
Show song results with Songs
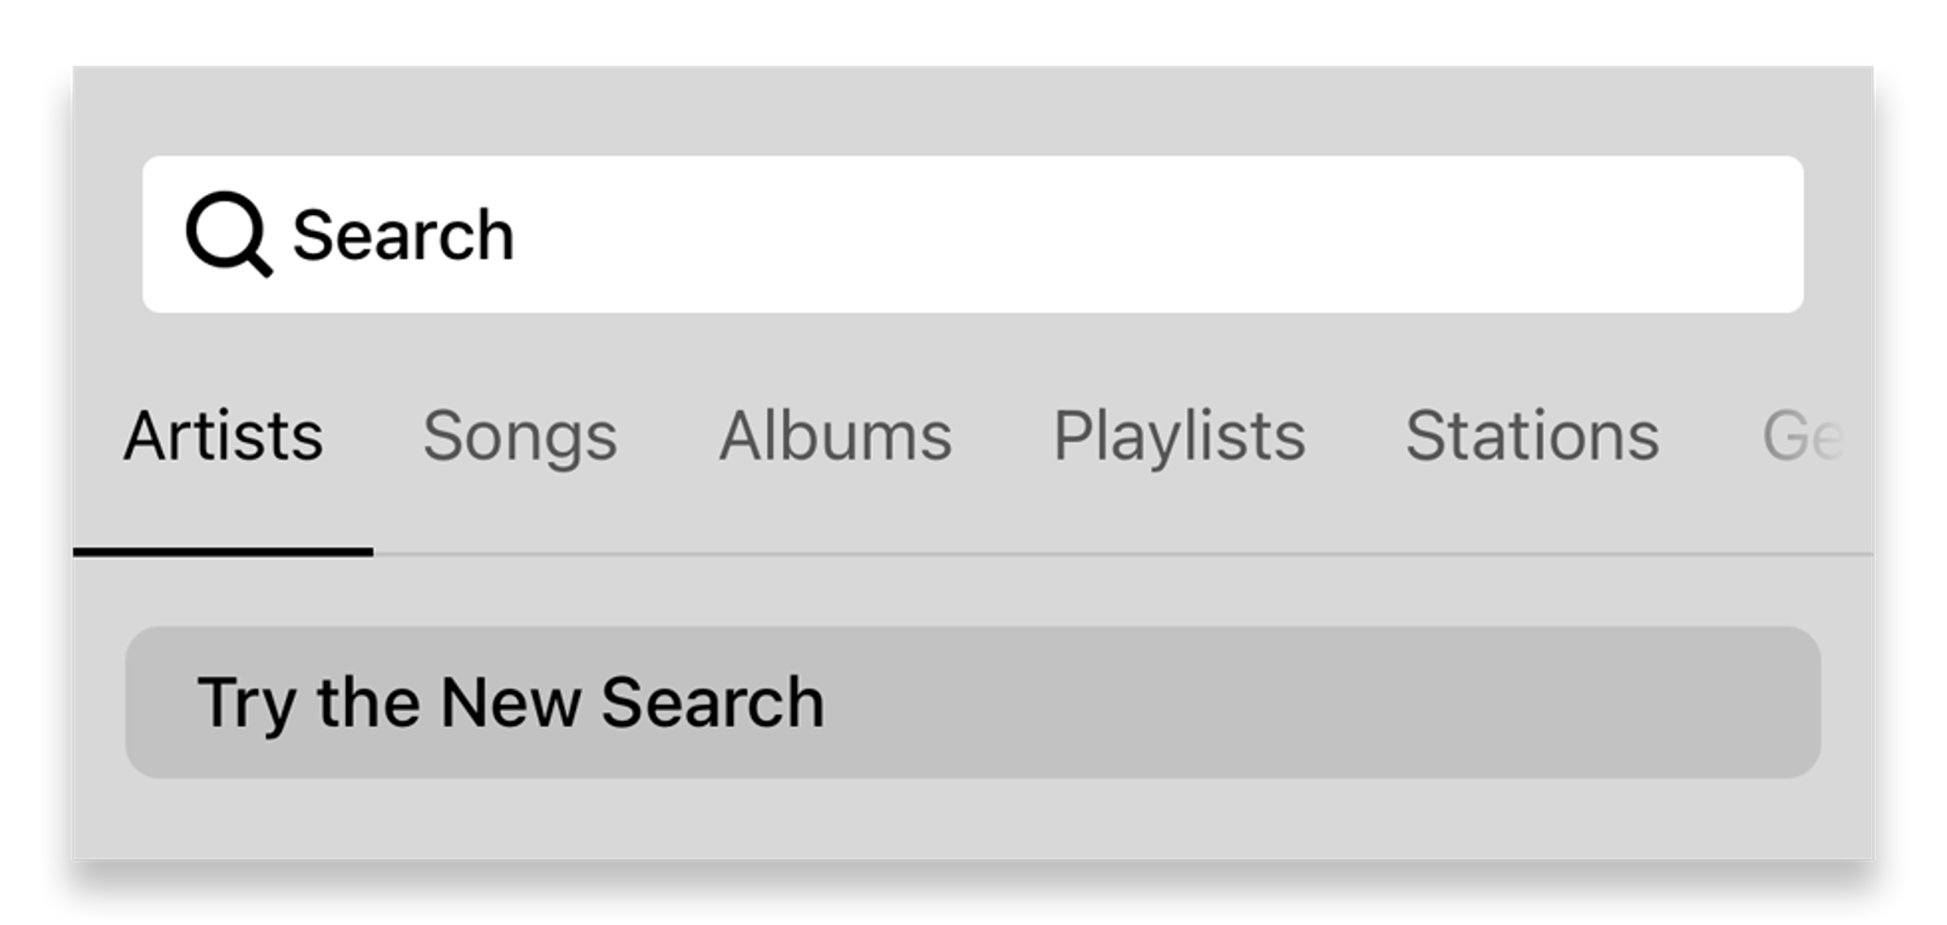520,436
